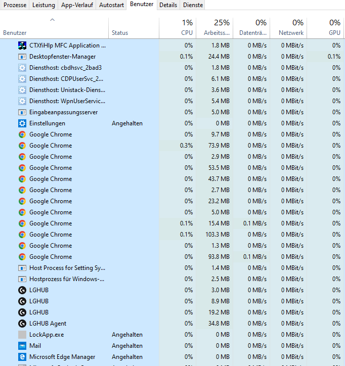
Task: Select Google Chrome name with 15.4 MB
Action: click(51, 223)
